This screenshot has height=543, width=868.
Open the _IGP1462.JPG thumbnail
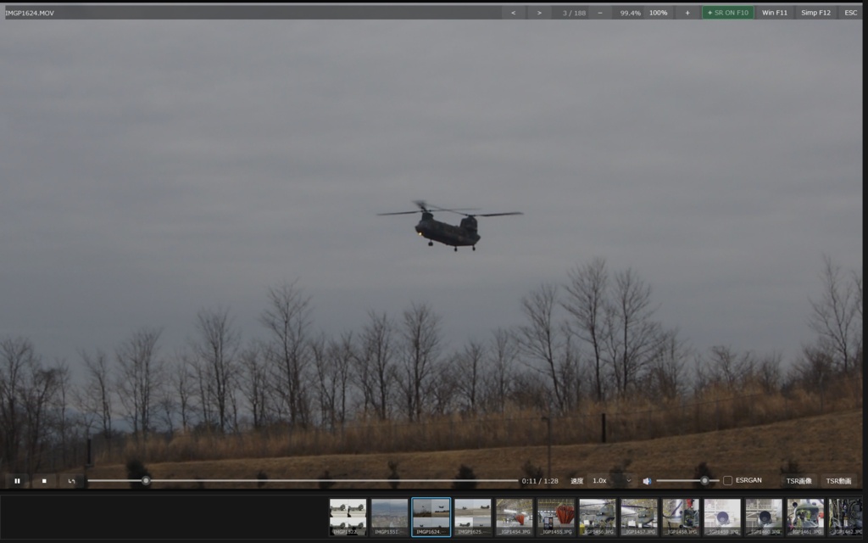845,517
